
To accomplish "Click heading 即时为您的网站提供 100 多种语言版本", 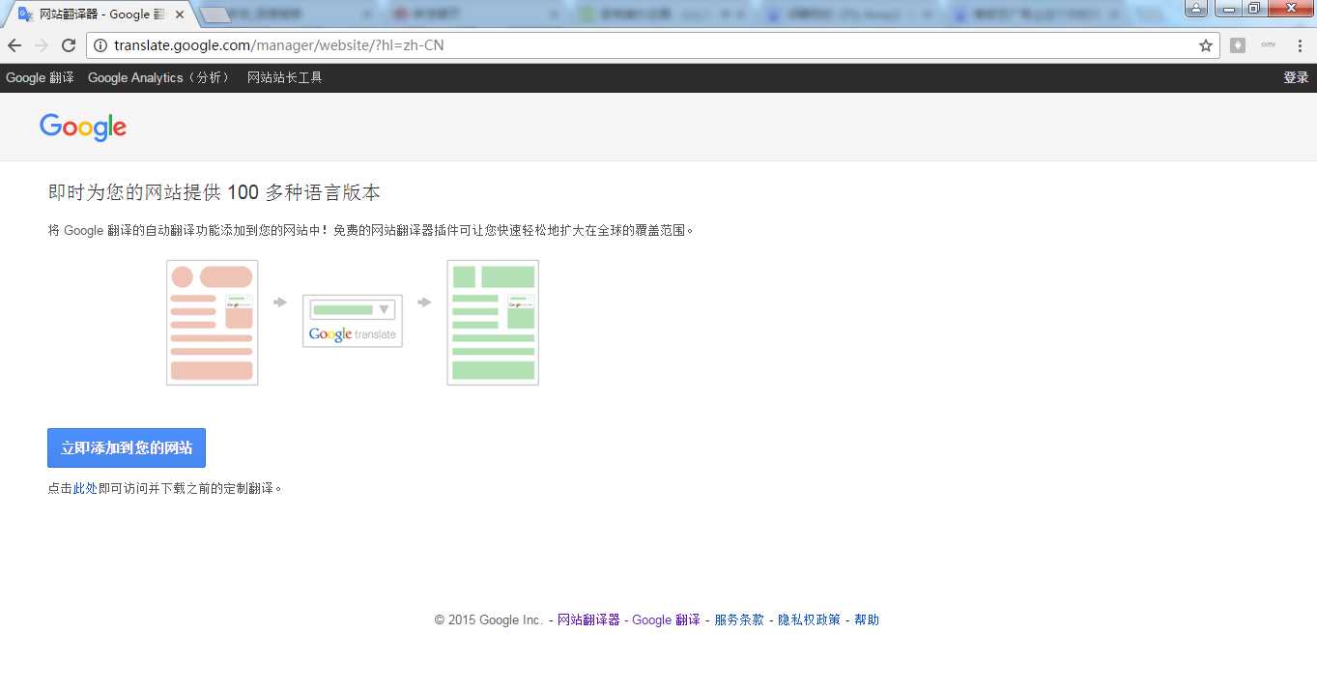I will click(x=214, y=192).
